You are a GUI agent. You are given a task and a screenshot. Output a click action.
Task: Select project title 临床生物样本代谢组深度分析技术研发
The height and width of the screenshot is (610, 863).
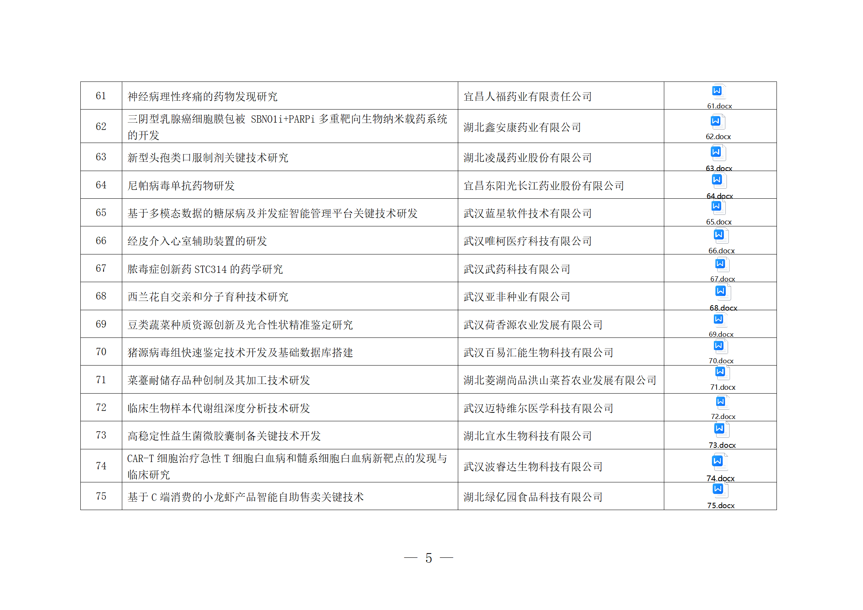click(218, 408)
